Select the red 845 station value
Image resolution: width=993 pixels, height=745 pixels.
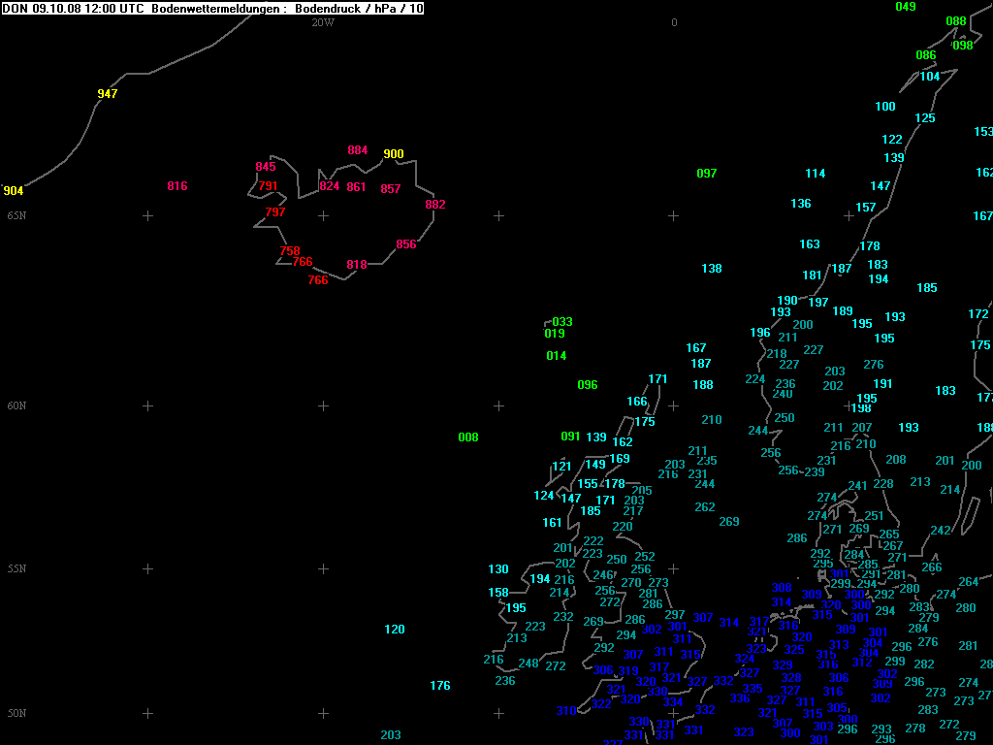pyautogui.click(x=266, y=167)
